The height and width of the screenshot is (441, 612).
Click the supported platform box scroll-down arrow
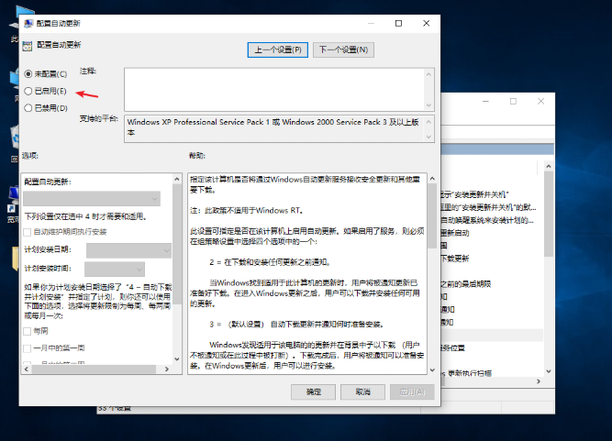coord(428,137)
